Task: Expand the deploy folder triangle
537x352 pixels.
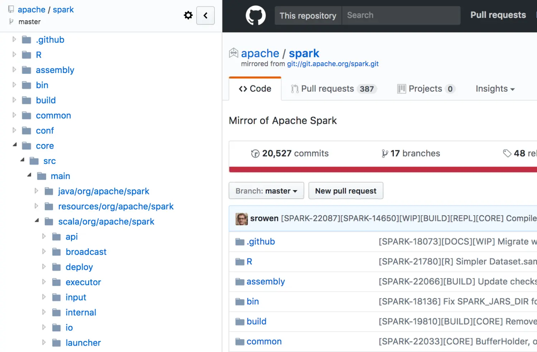Action: [44, 266]
